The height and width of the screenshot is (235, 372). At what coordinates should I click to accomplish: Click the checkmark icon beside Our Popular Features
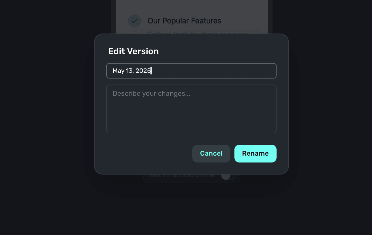click(134, 21)
